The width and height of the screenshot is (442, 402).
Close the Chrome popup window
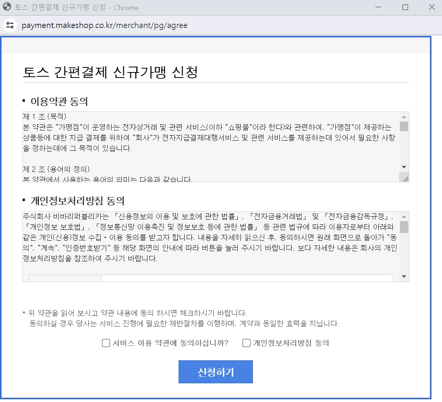[432, 7]
